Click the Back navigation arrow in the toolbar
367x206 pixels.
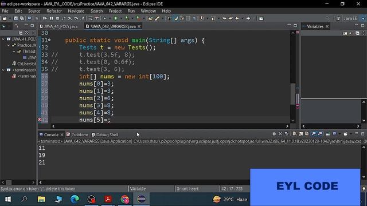(237, 18)
